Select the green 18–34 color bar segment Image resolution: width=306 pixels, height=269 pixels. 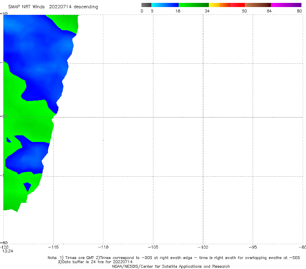[194, 5]
